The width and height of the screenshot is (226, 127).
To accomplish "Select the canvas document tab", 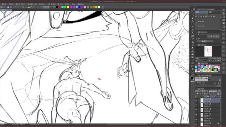I will pyautogui.click(x=6, y=10).
